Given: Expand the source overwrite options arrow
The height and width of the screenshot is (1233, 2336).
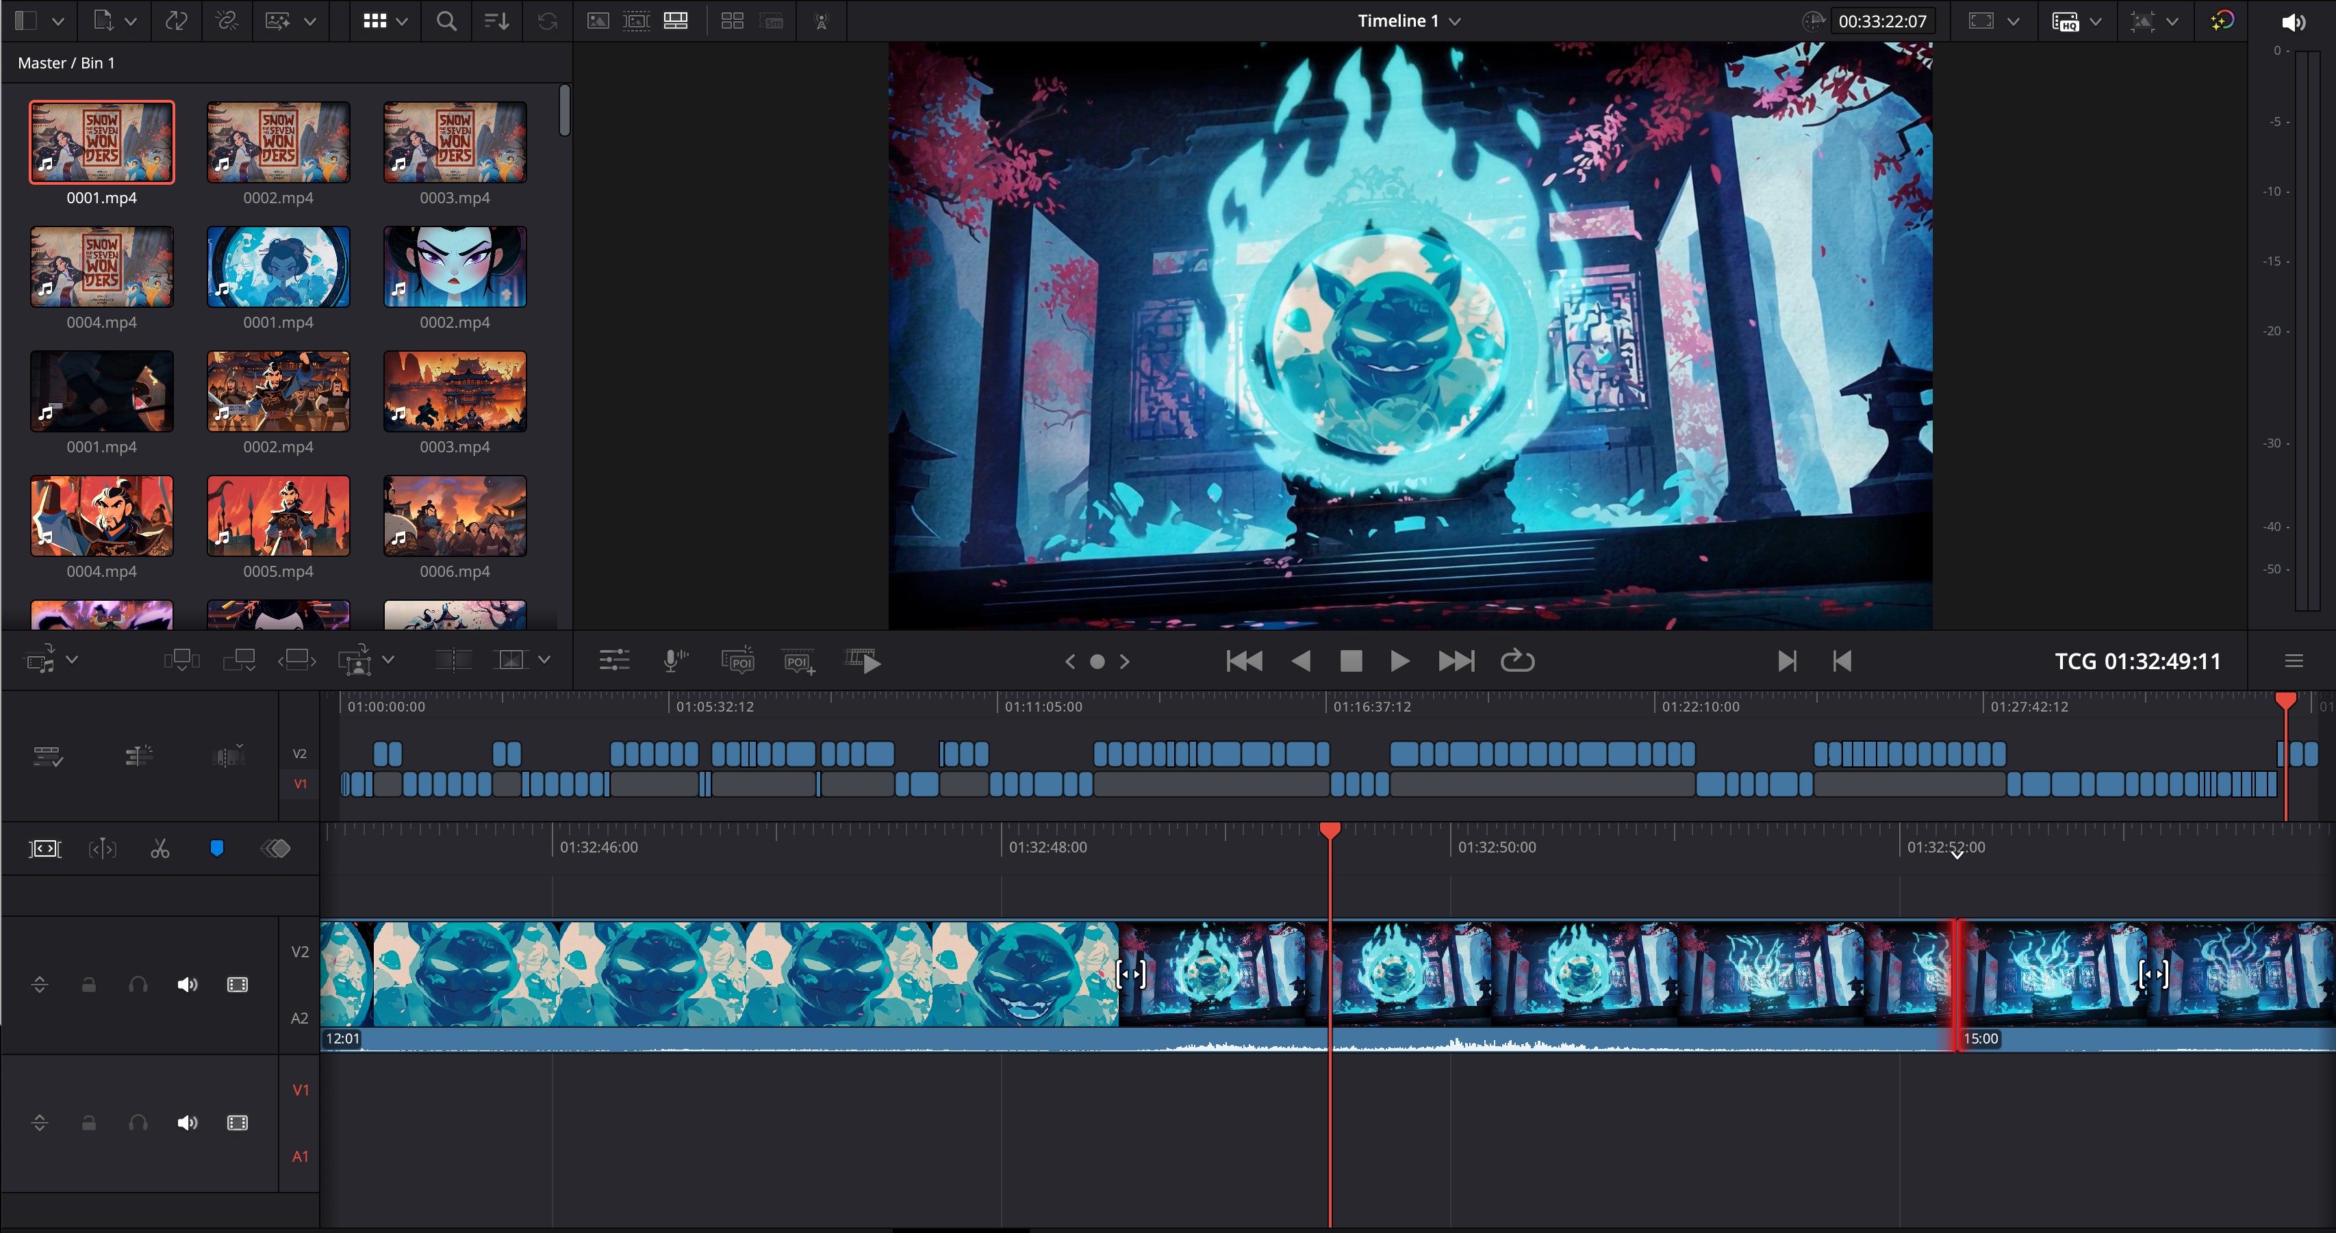Looking at the screenshot, I should point(544,659).
